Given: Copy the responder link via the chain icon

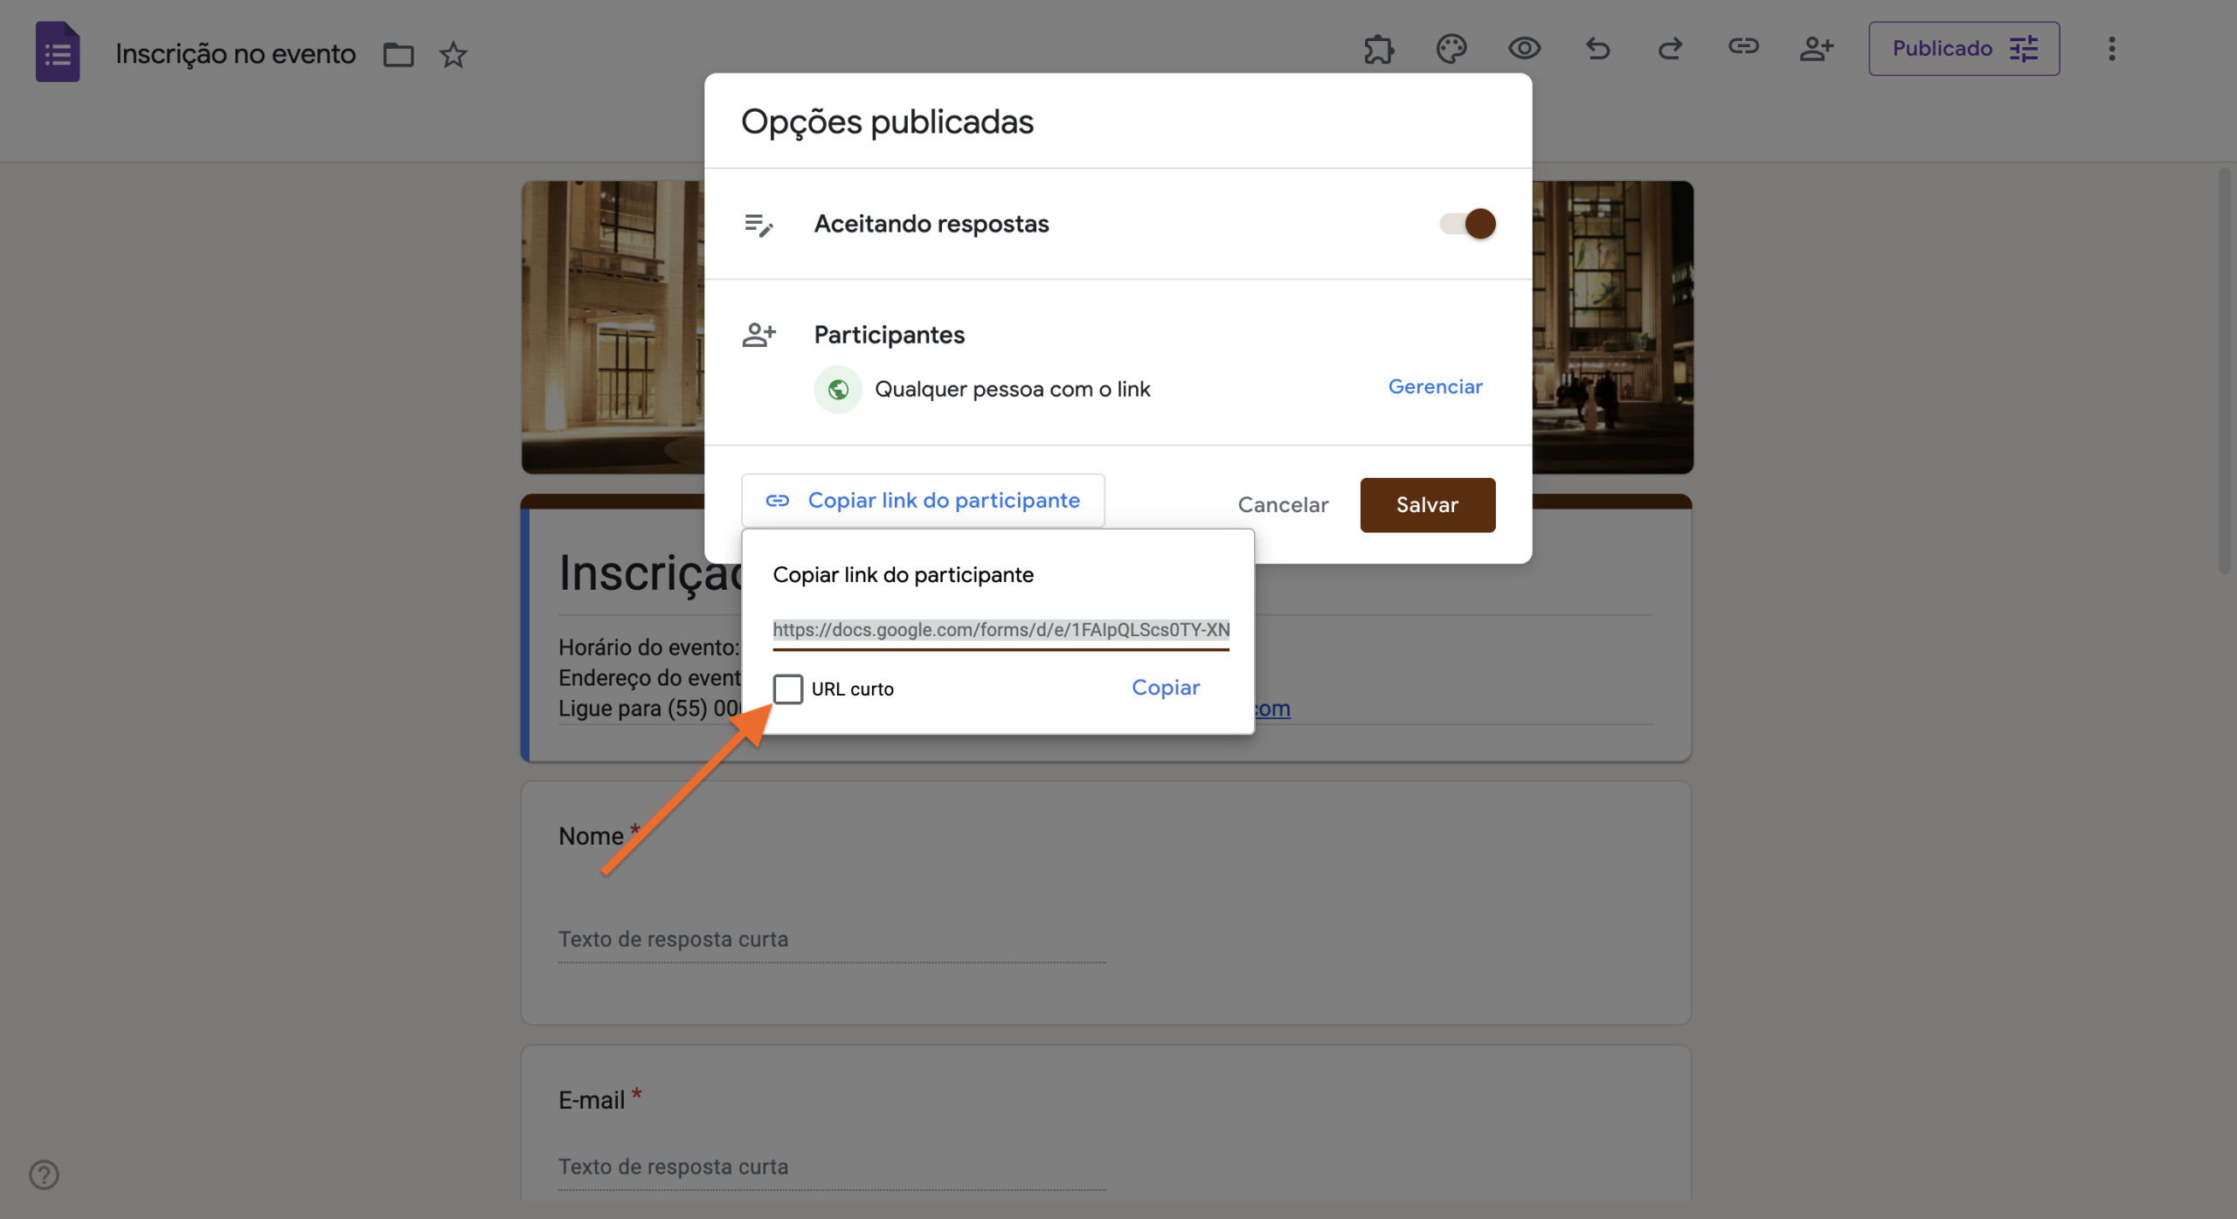Looking at the screenshot, I should tap(1743, 49).
